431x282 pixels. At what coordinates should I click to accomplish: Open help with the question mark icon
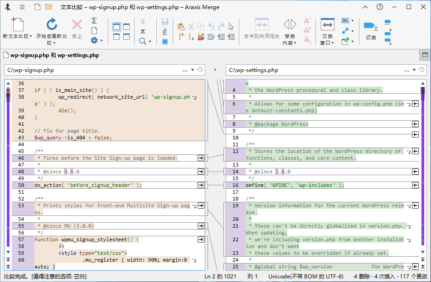pos(380,7)
